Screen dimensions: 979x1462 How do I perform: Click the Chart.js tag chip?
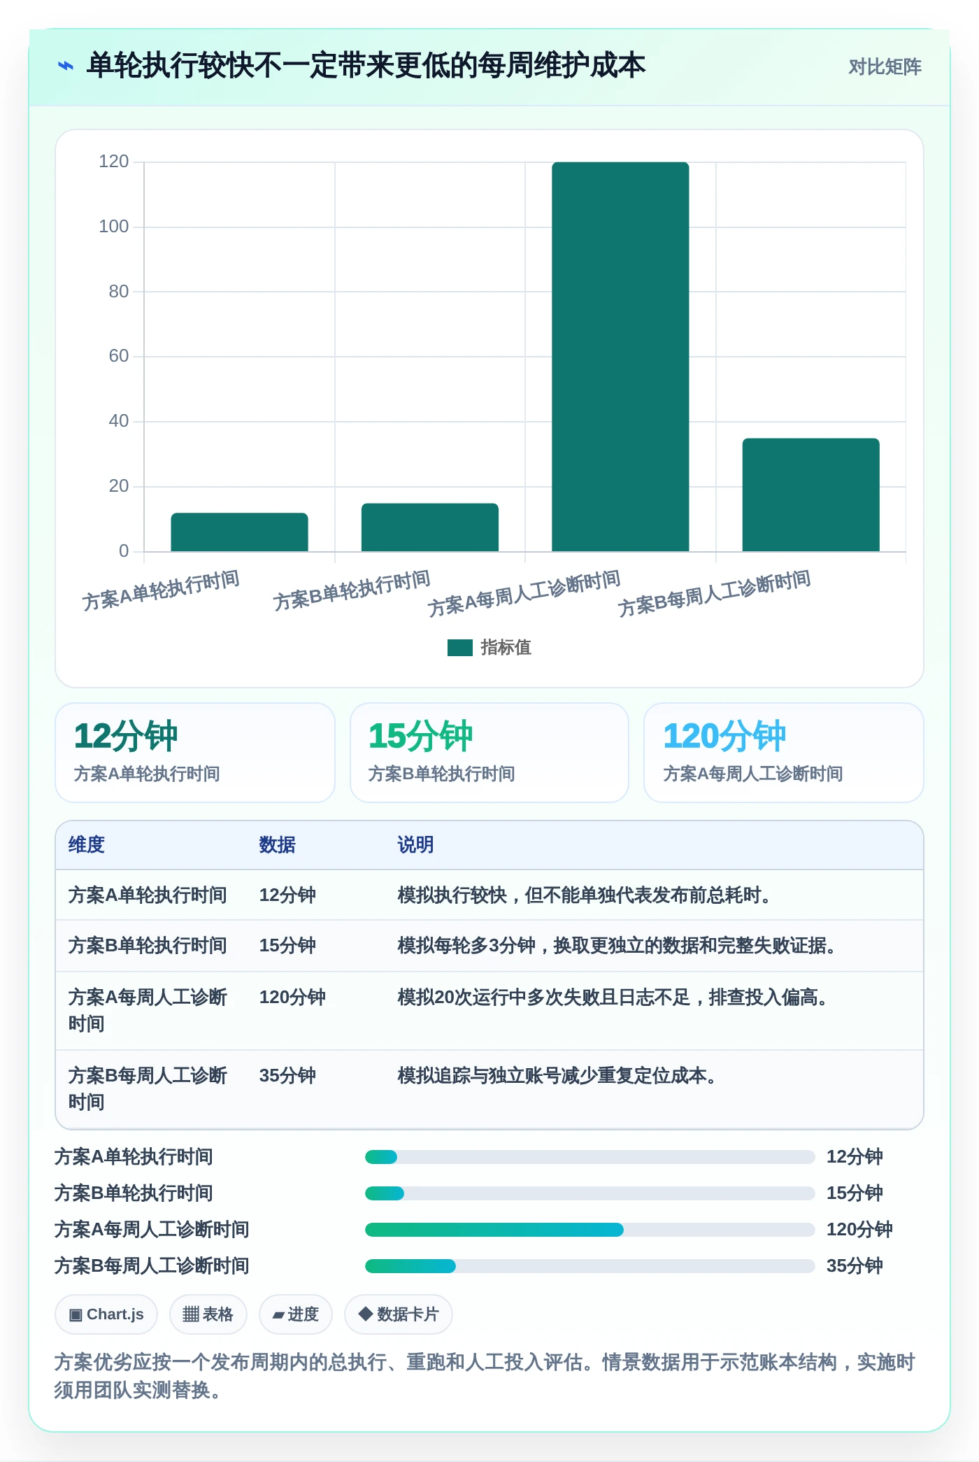(106, 1314)
